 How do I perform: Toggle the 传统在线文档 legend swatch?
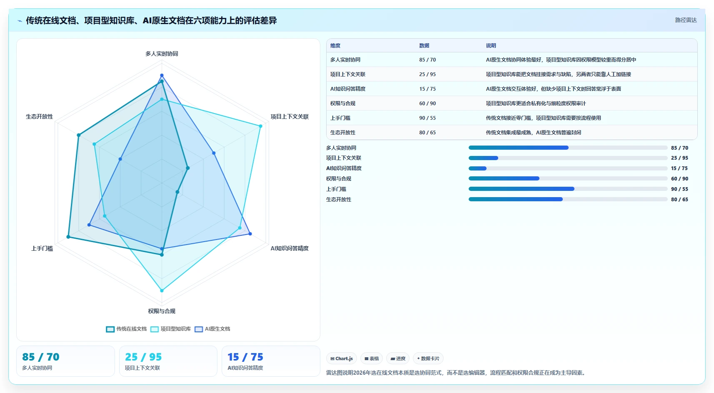tap(110, 329)
